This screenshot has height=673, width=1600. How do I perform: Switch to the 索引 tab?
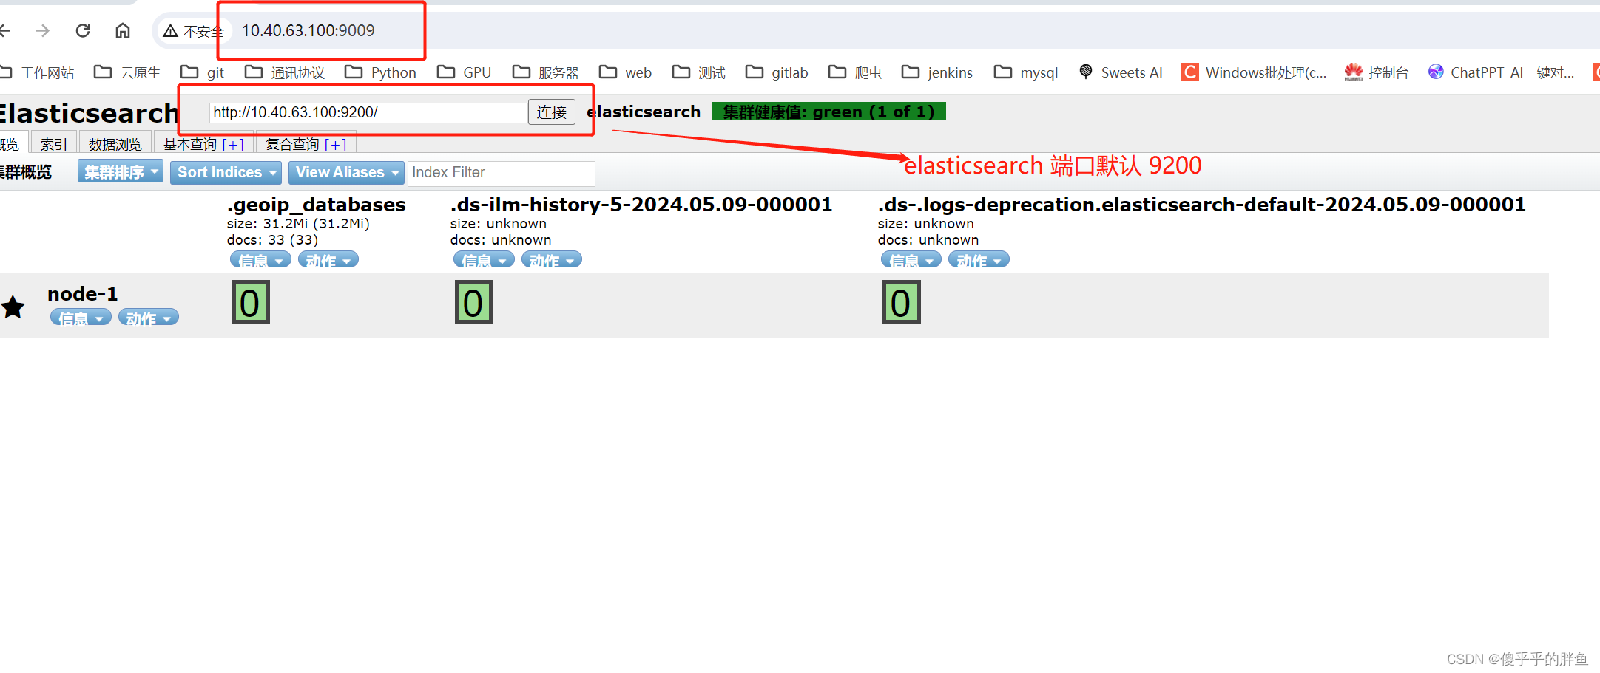point(53,144)
